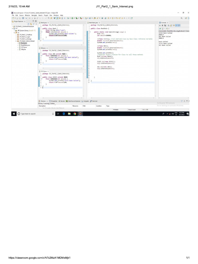Open the Run button dropdown arrow
The width and height of the screenshot is (198, 264).
tap(74, 18)
